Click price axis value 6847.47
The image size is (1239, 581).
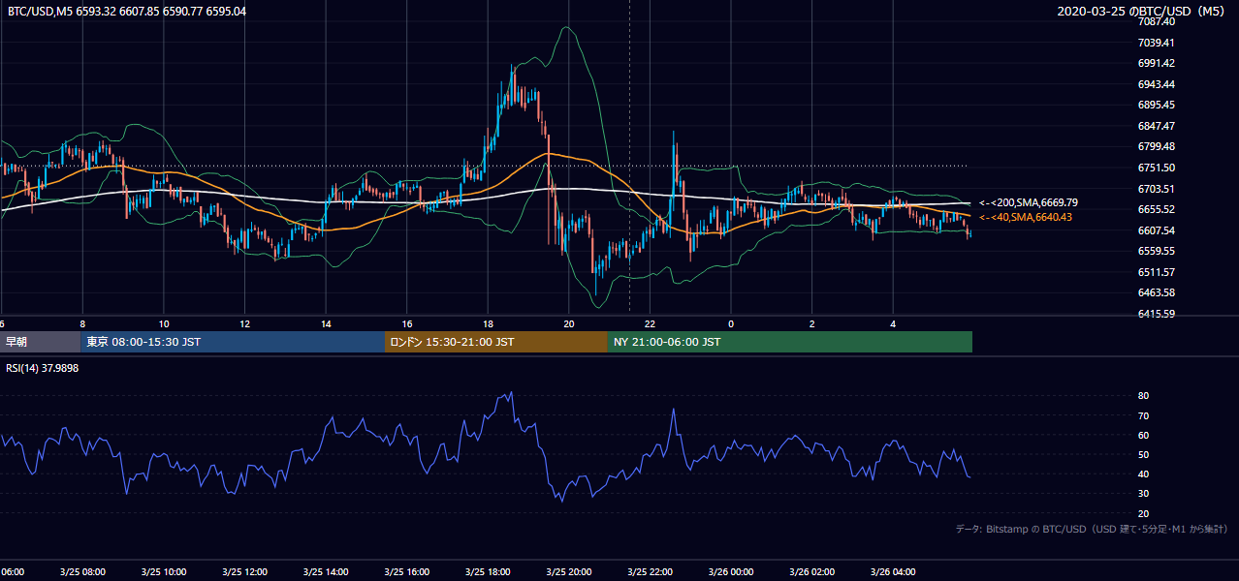pyautogui.click(x=1156, y=126)
